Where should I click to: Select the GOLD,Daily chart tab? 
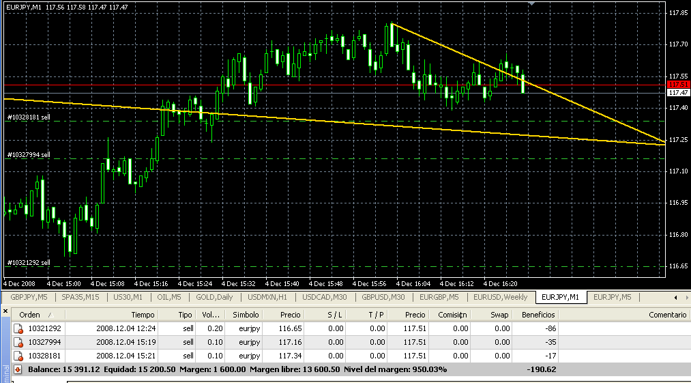click(x=214, y=298)
